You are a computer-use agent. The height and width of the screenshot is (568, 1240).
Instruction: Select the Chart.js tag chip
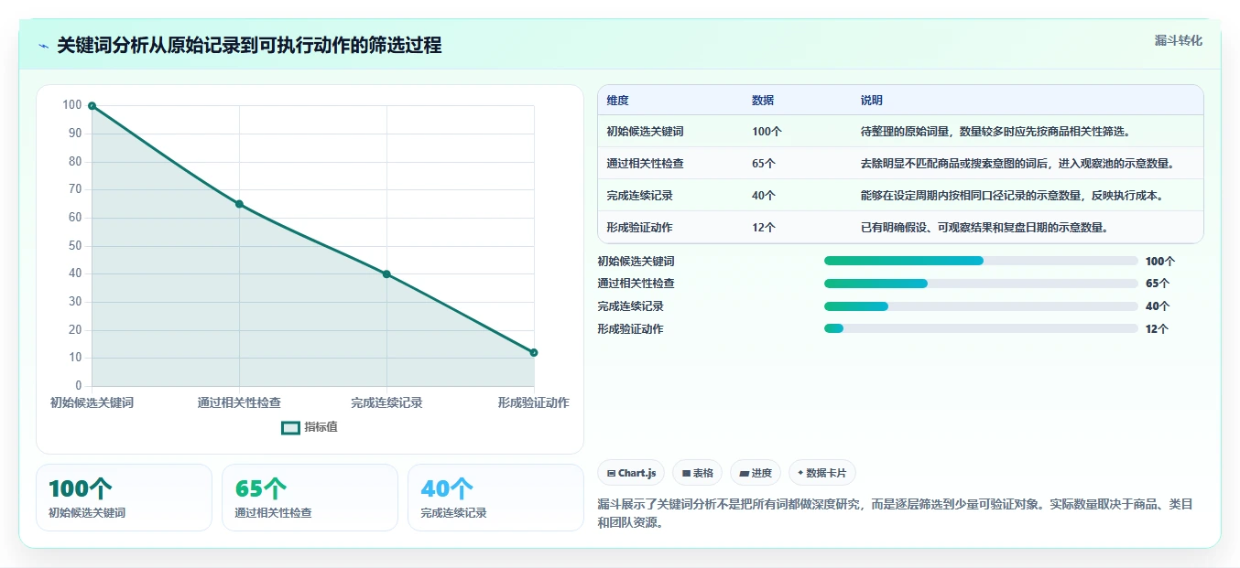click(631, 473)
